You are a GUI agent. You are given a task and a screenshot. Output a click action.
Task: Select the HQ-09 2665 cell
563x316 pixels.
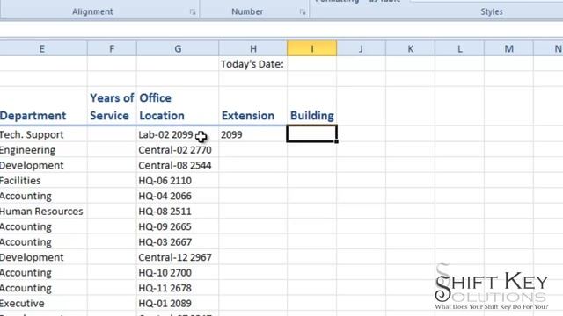(178, 226)
